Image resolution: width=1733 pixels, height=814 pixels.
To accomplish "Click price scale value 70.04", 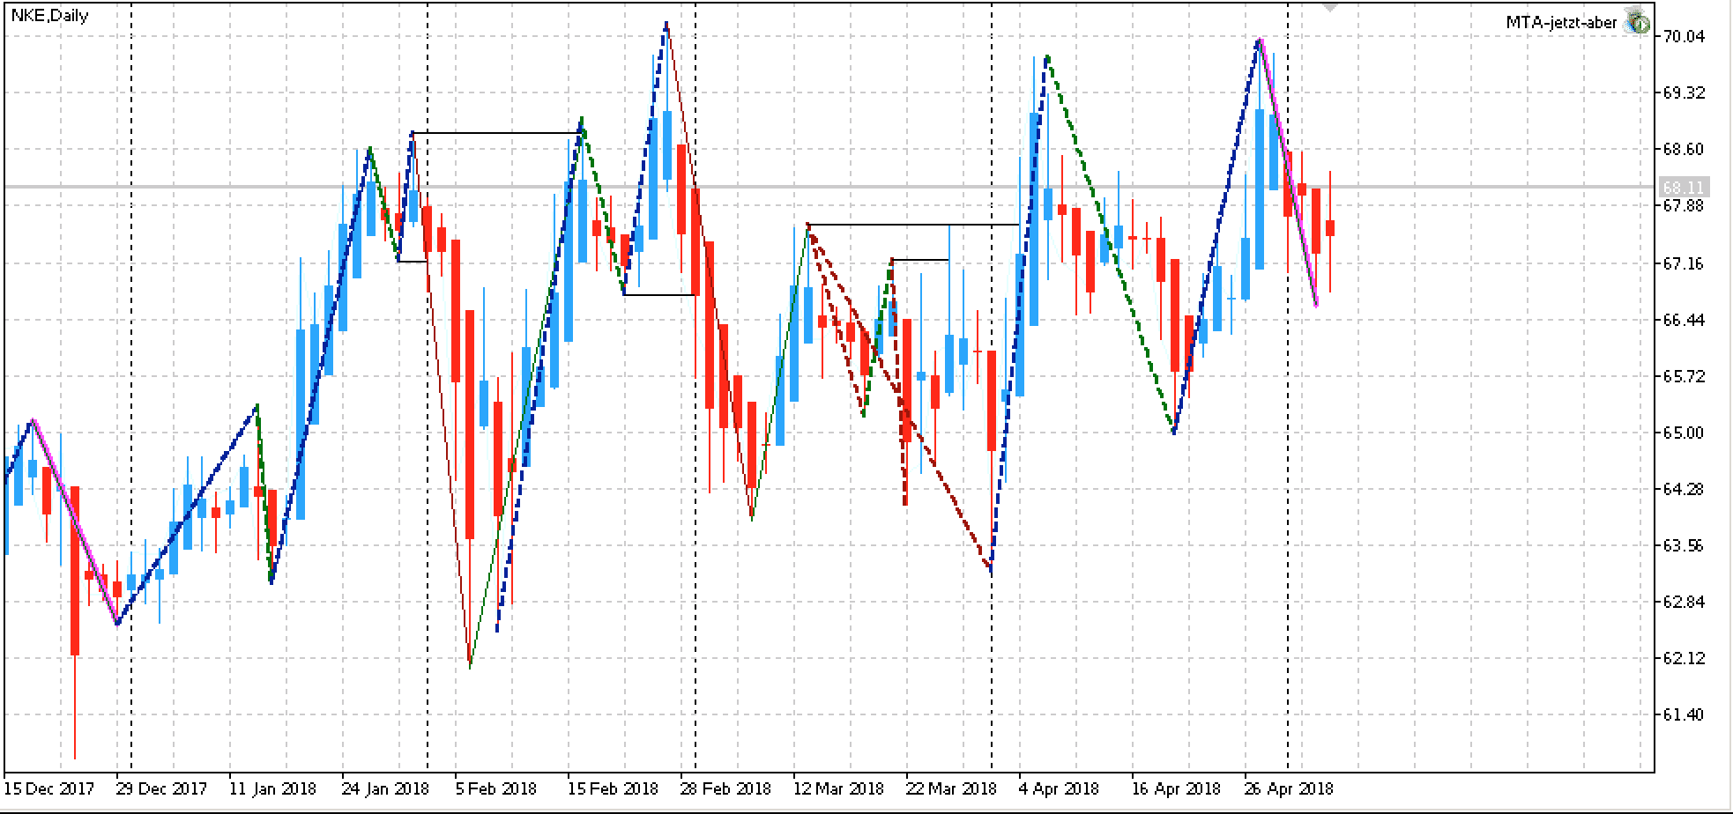I will tap(1684, 36).
